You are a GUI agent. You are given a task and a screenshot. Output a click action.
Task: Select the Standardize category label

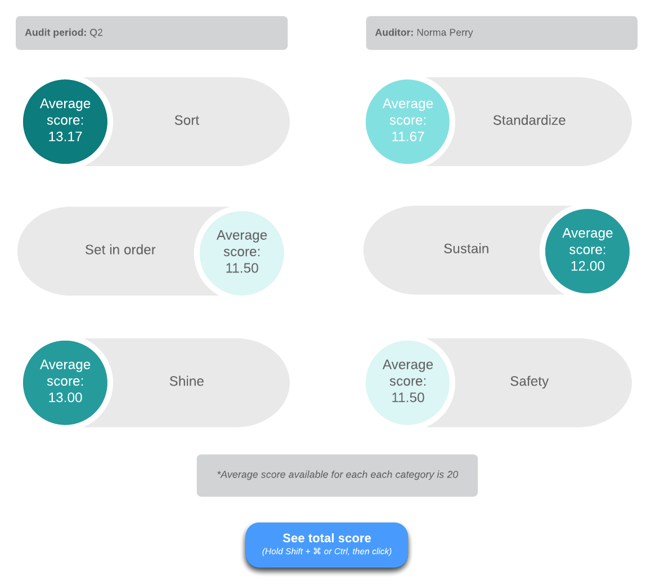pyautogui.click(x=529, y=120)
